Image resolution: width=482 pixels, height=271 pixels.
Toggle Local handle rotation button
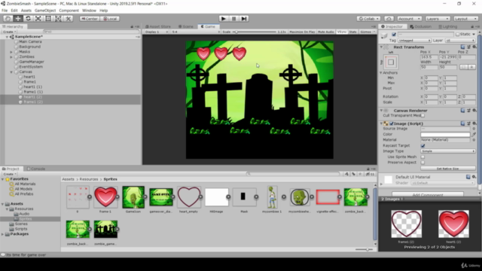click(x=110, y=19)
